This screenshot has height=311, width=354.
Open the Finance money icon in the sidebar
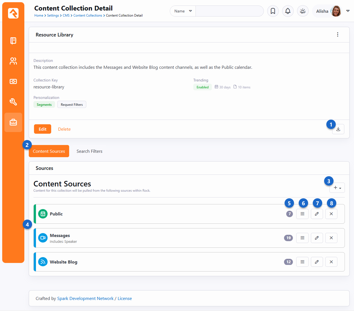point(13,81)
